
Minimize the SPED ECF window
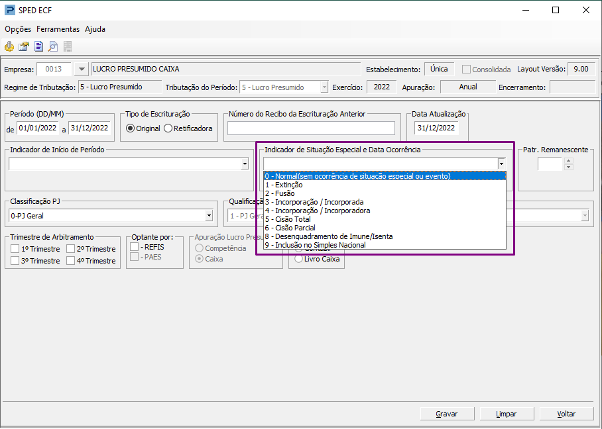coord(526,10)
